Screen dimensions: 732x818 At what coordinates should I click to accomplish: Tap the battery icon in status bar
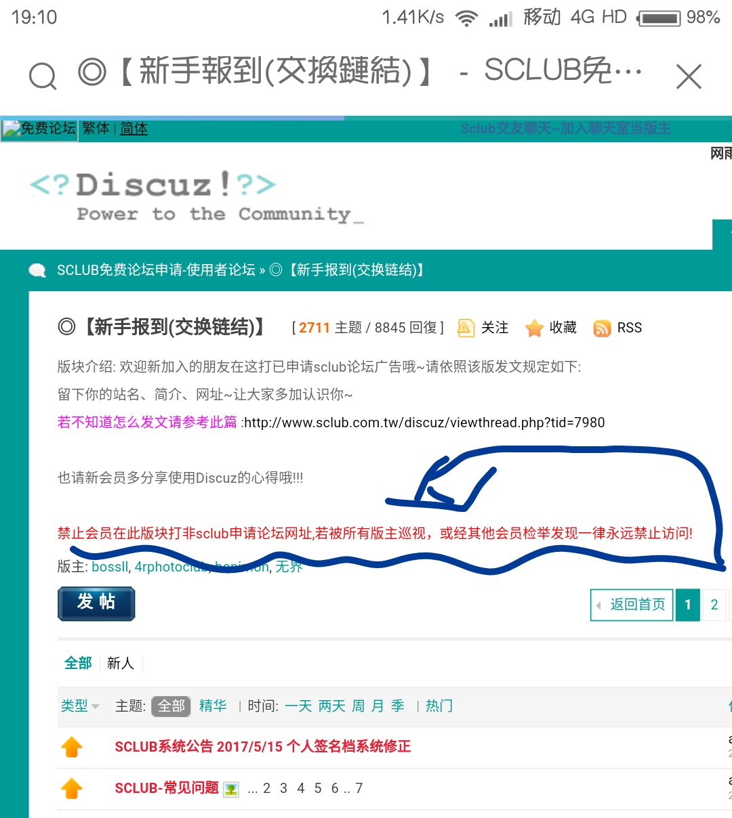click(659, 18)
